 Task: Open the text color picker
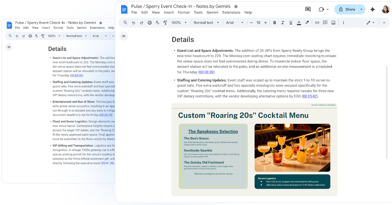(x=299, y=23)
